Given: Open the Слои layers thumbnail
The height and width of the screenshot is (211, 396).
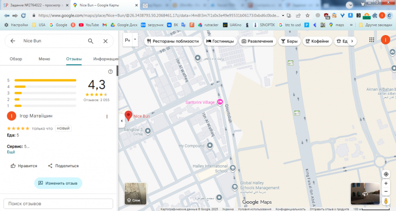Looking at the screenshot, I should coord(136,194).
